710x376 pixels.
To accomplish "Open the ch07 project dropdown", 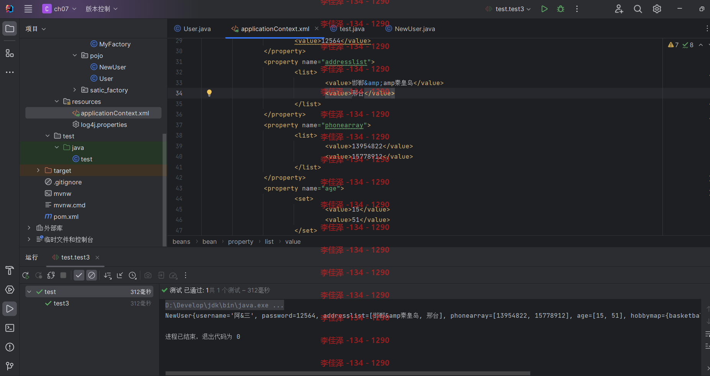I will pos(59,9).
